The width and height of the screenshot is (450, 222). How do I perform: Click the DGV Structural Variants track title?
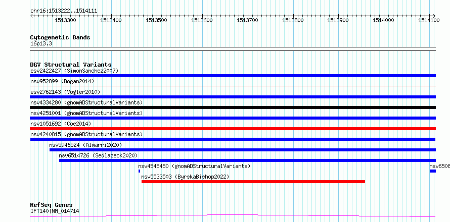tap(71, 65)
